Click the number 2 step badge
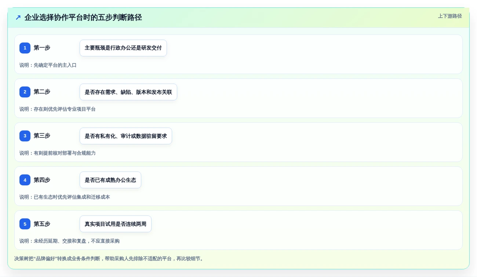Image resolution: width=477 pixels, height=277 pixels. [25, 92]
